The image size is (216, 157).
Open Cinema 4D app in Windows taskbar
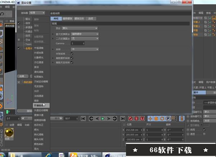click(x=114, y=155)
